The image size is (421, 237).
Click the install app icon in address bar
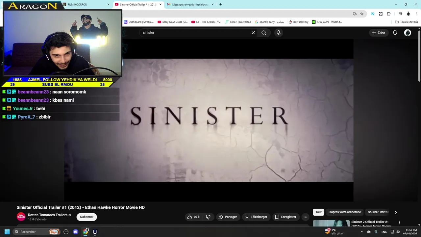click(x=355, y=14)
